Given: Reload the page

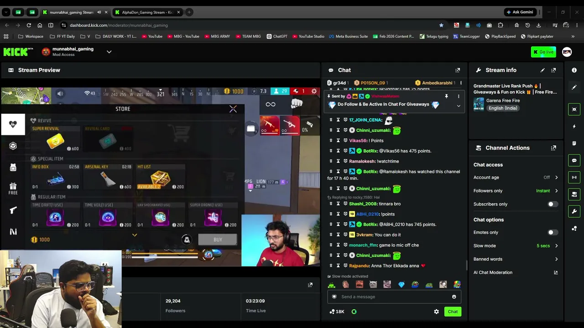Looking at the screenshot, I should [29, 25].
